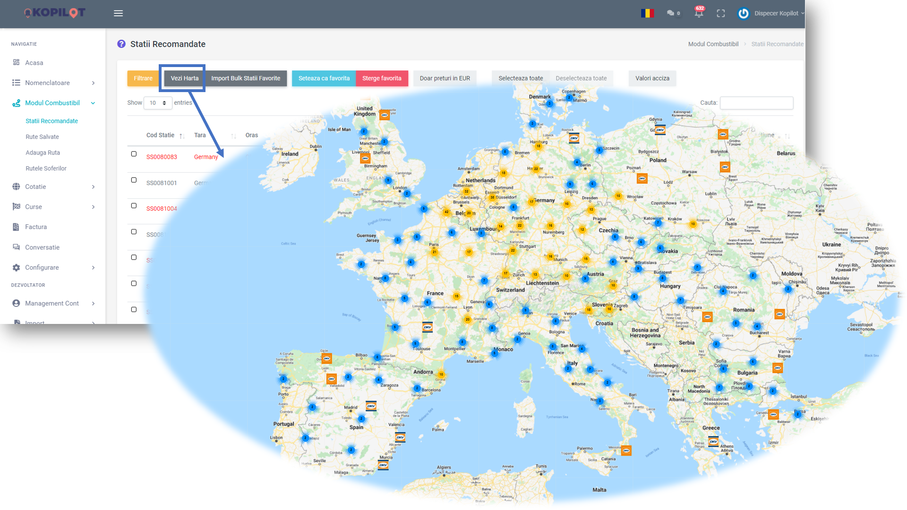Click the Acasa dashboard icon
Screen dimensions: 907x510
click(x=17, y=62)
